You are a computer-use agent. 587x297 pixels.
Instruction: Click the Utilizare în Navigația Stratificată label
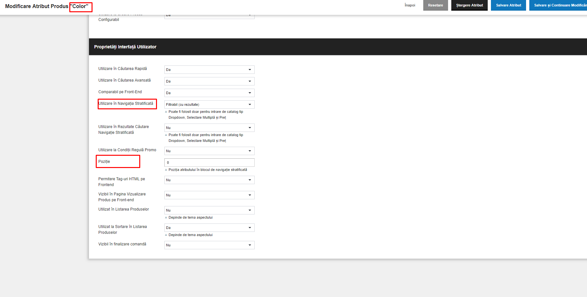126,104
